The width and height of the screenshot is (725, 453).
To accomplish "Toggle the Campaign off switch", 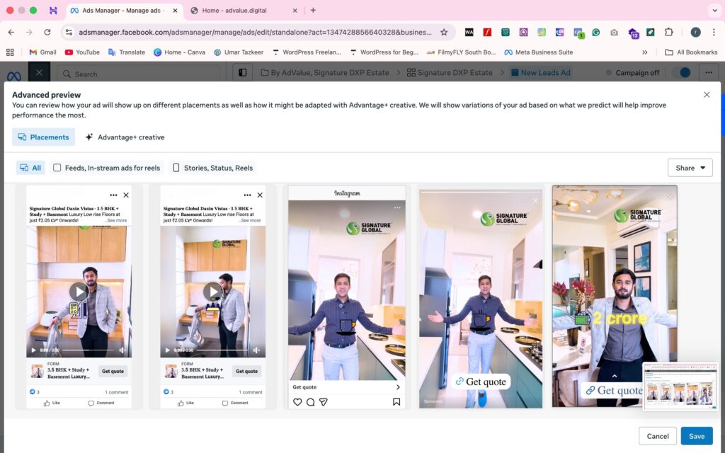I will point(681,72).
